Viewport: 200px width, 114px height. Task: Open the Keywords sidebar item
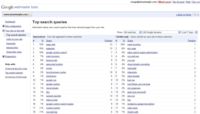click(x=11, y=43)
